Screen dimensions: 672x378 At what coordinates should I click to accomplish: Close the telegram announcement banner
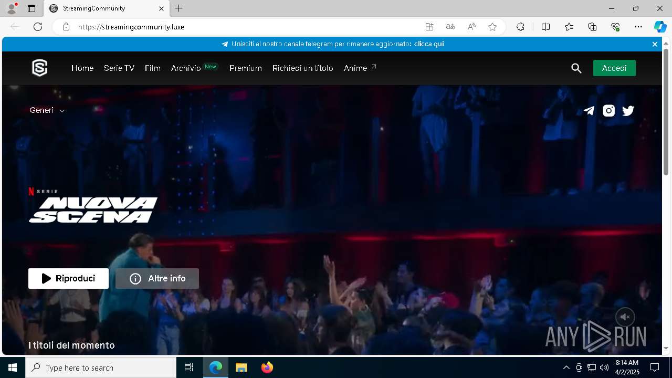pyautogui.click(x=655, y=44)
